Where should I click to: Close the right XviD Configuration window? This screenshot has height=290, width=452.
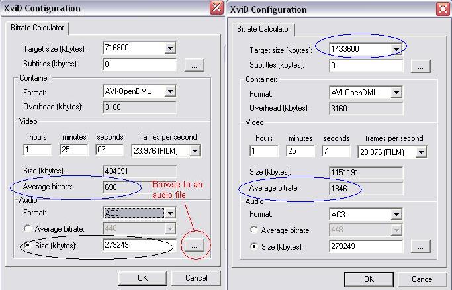pyautogui.click(x=443, y=9)
